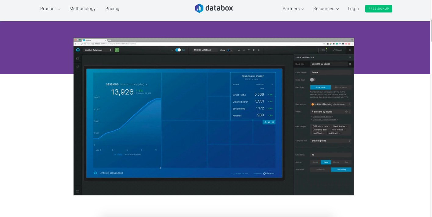Click the designer close X icon
Image resolution: width=432 pixels, height=217 pixels.
[x=350, y=50]
